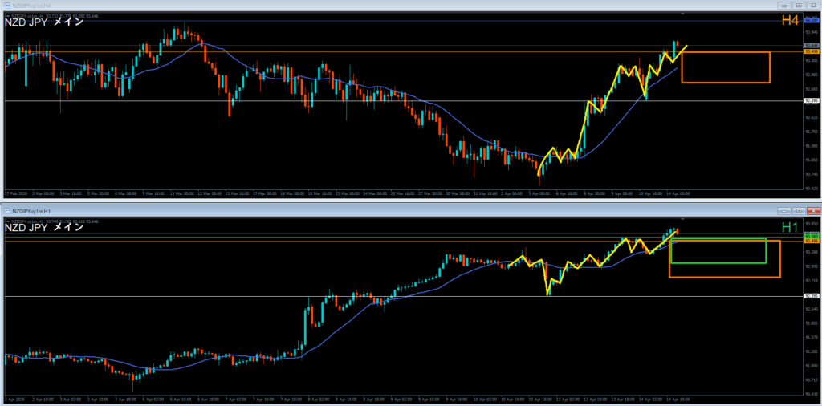The width and height of the screenshot is (822, 406).
Task: Expand one-click trading arrow on H1 chart
Action: click(x=8, y=219)
